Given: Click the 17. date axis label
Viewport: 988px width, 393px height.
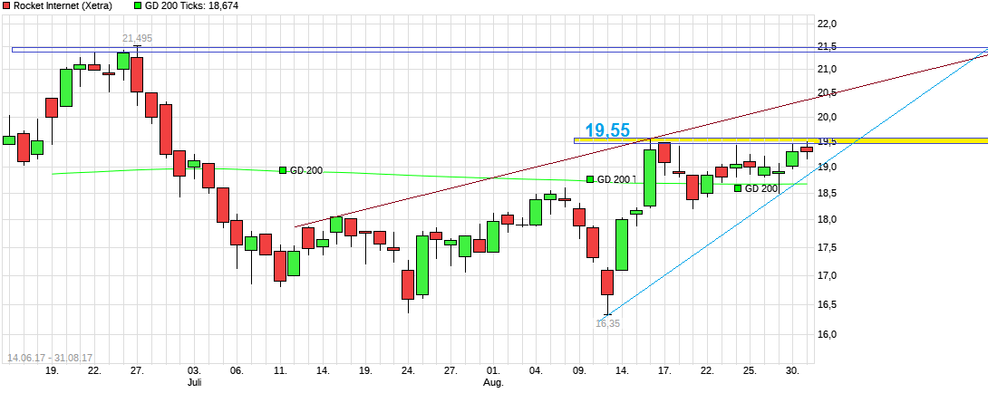Looking at the screenshot, I should (664, 371).
